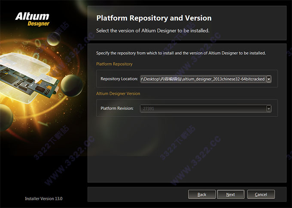Select the Platform Revision 27391 field
The image size is (292, 208).
(203, 109)
